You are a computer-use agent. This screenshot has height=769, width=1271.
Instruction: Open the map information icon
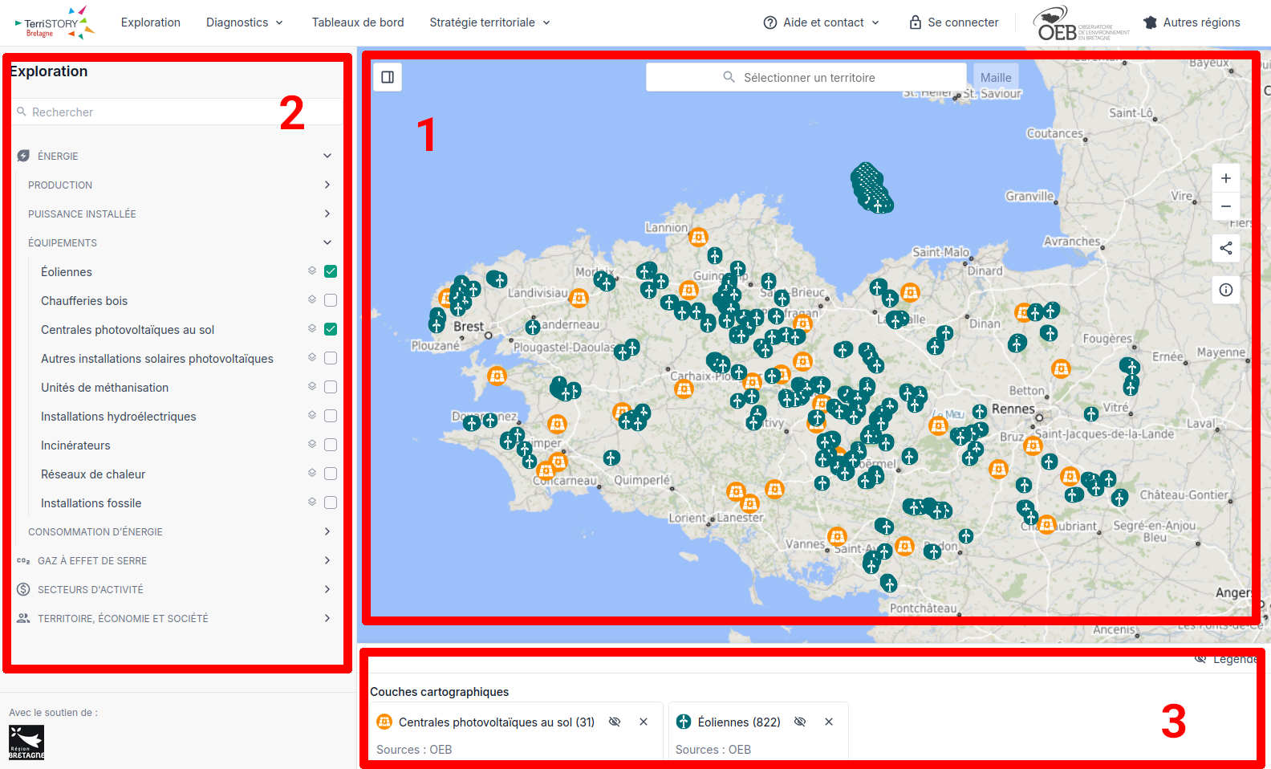[x=1225, y=290]
